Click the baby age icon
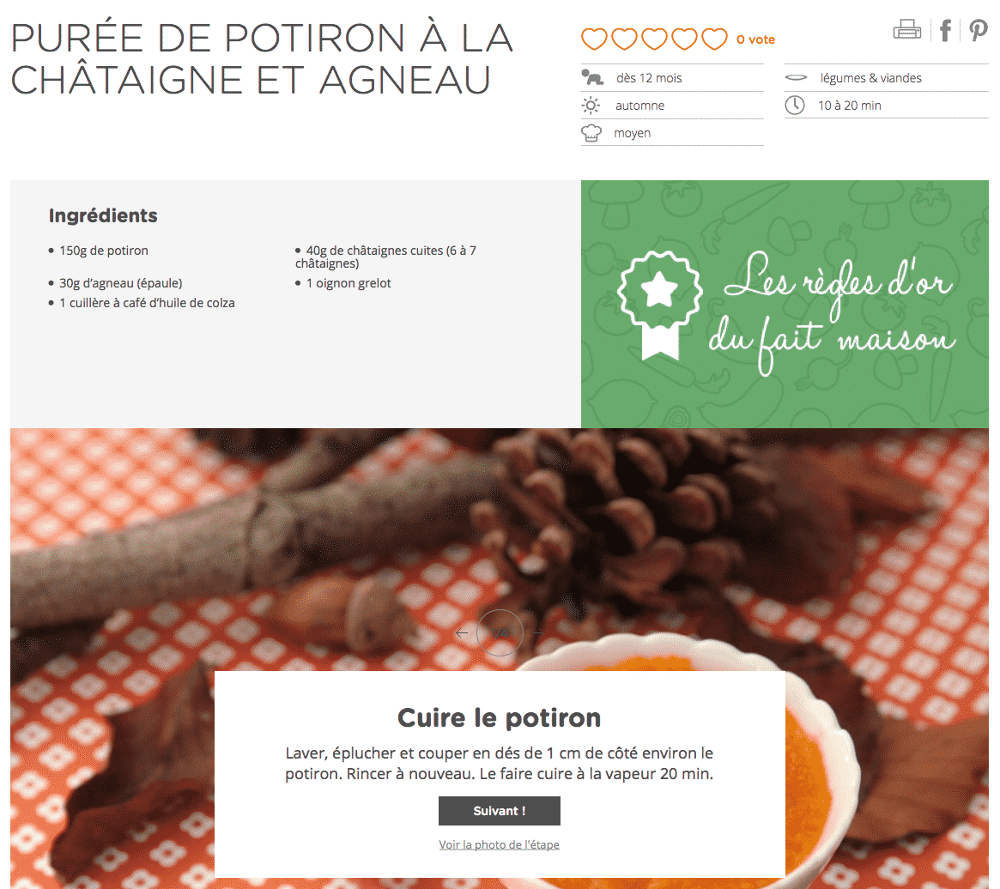 (591, 78)
